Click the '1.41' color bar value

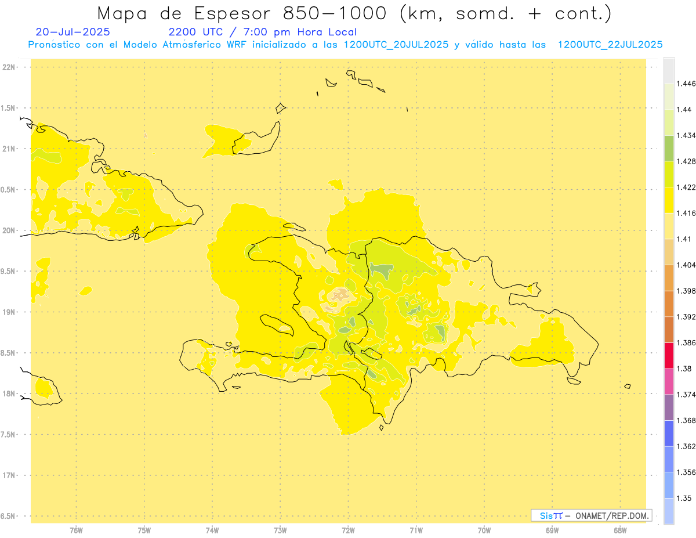[684, 239]
